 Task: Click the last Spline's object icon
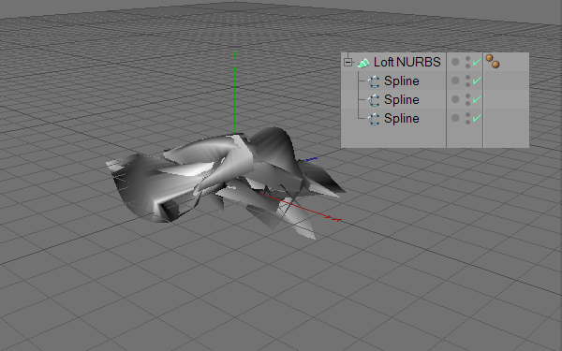click(x=374, y=119)
